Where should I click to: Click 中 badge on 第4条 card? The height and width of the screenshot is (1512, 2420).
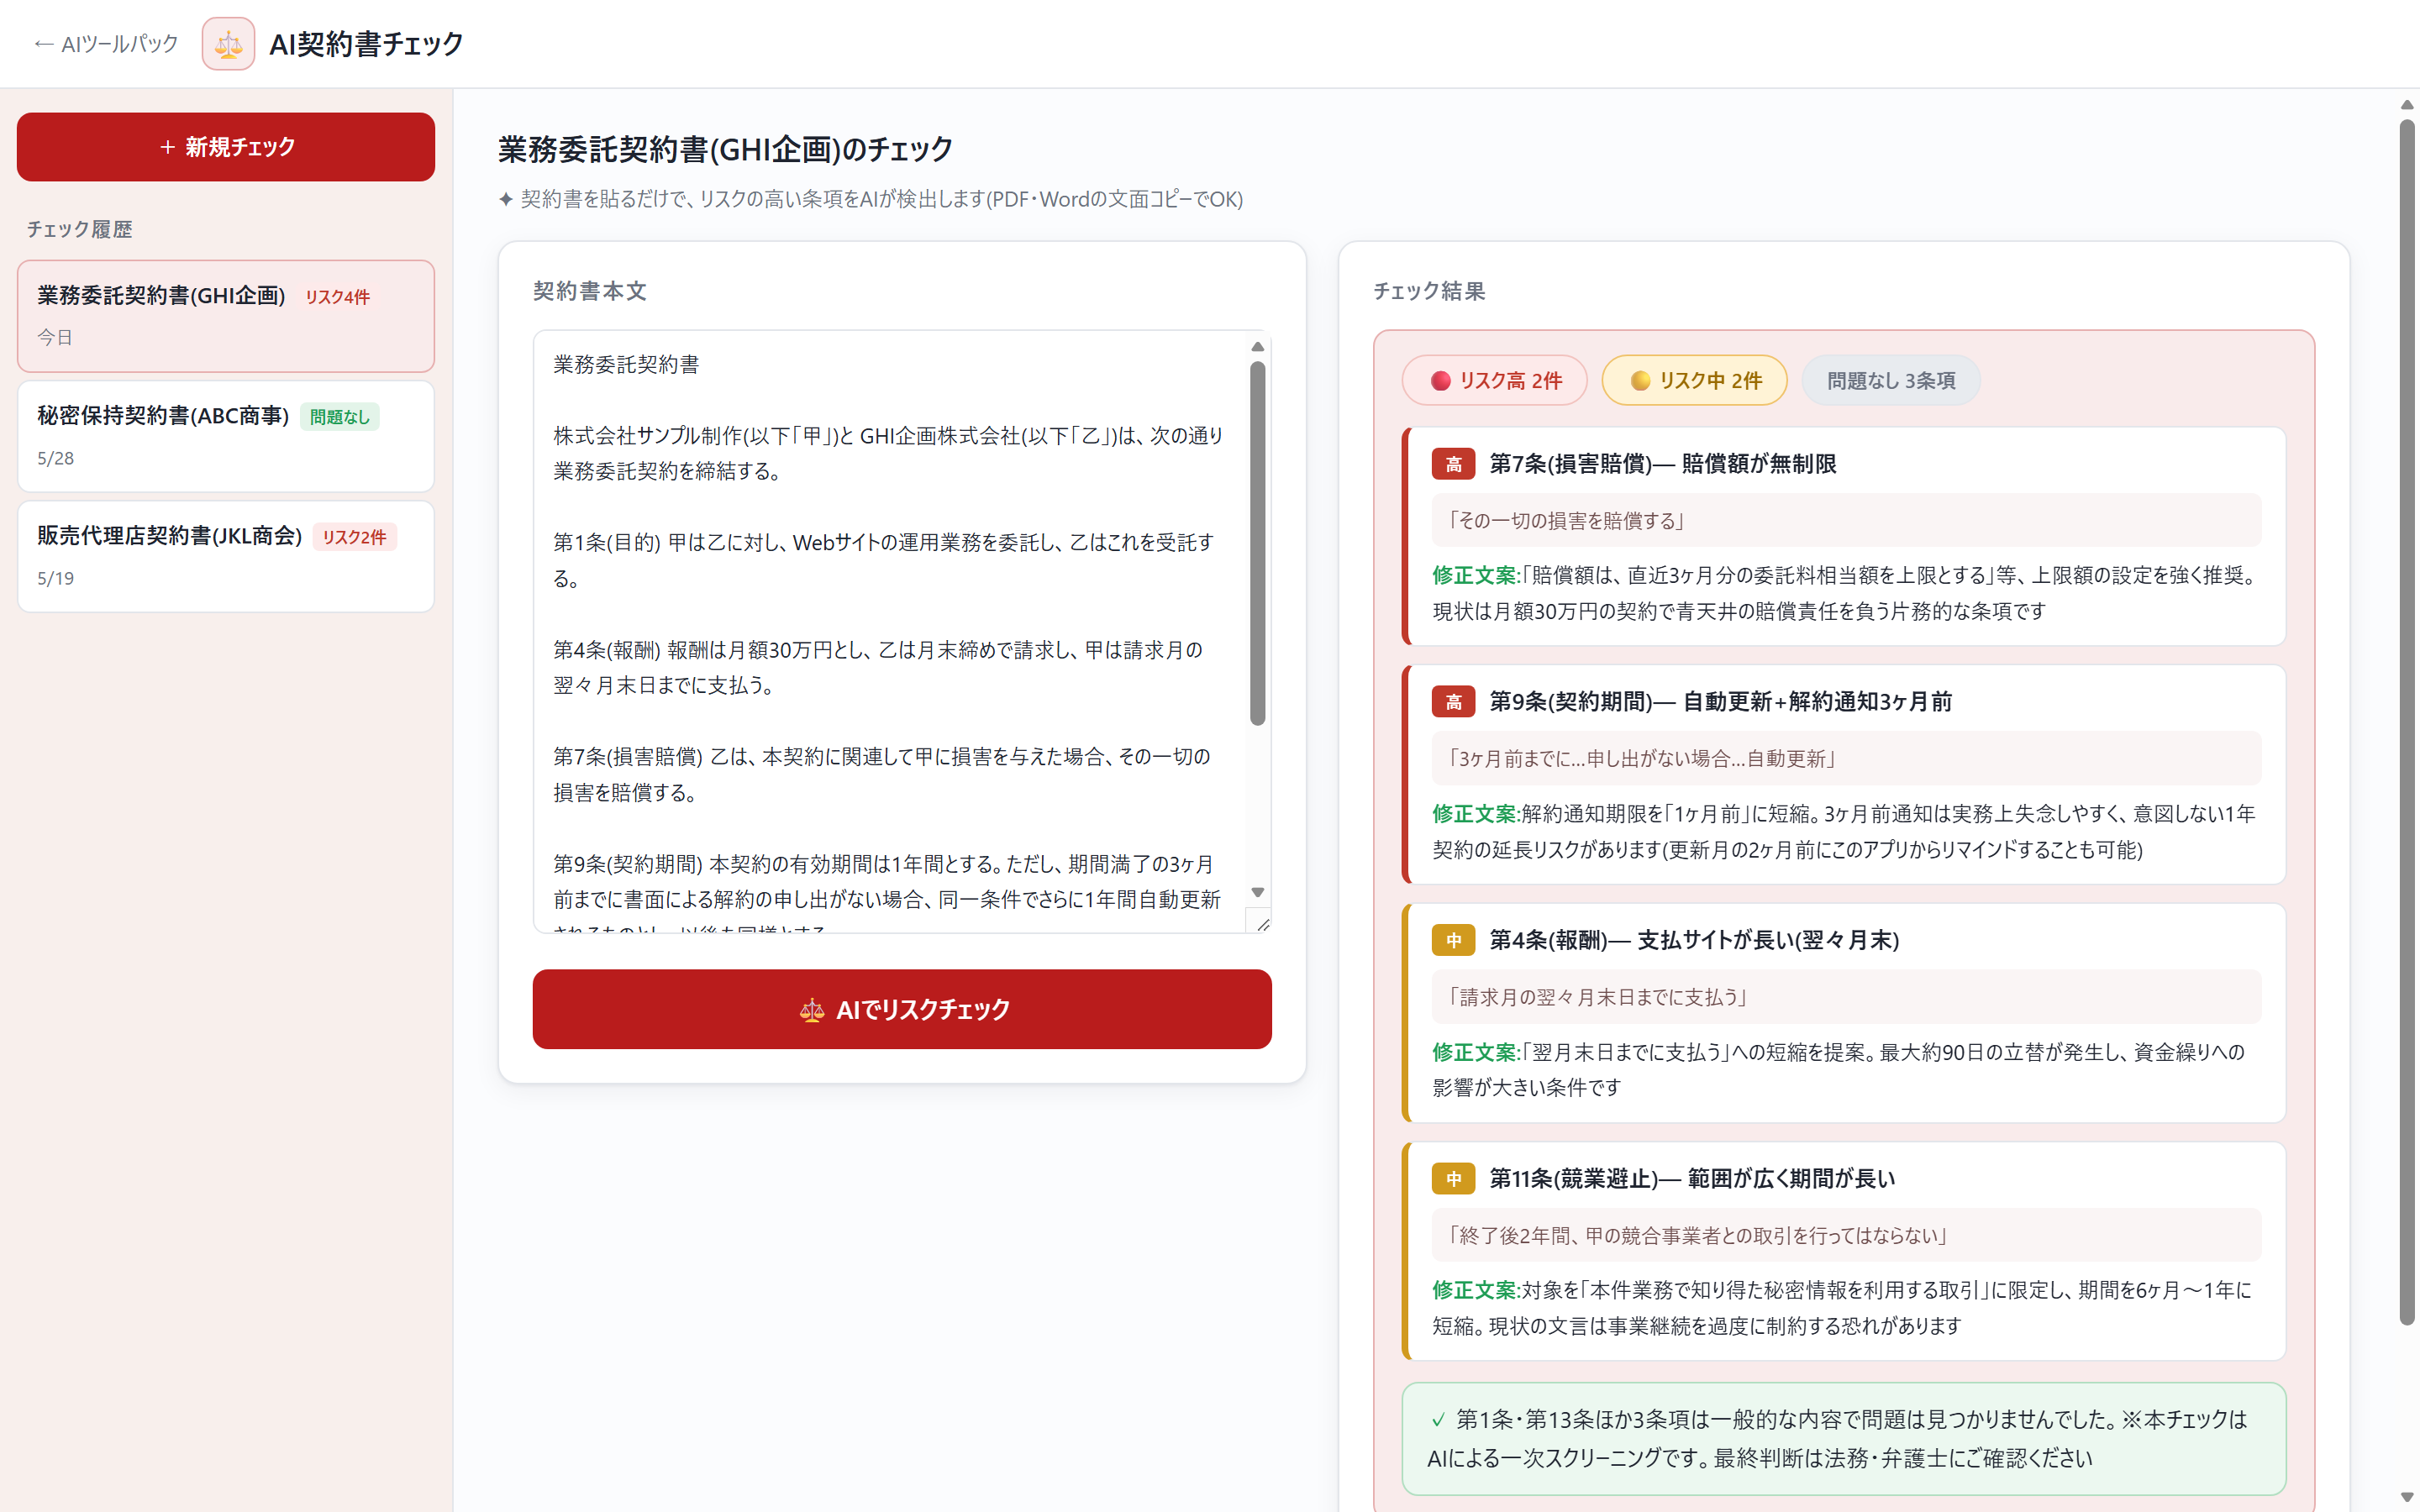coord(1454,940)
